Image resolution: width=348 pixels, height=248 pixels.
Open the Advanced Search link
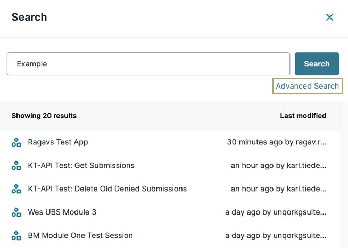tap(308, 86)
